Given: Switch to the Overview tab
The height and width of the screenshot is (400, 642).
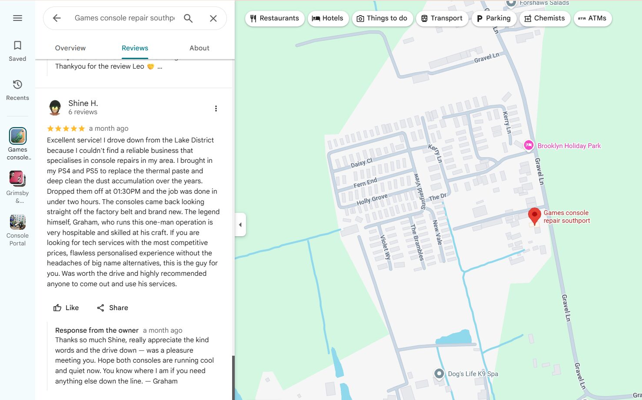Looking at the screenshot, I should [70, 48].
